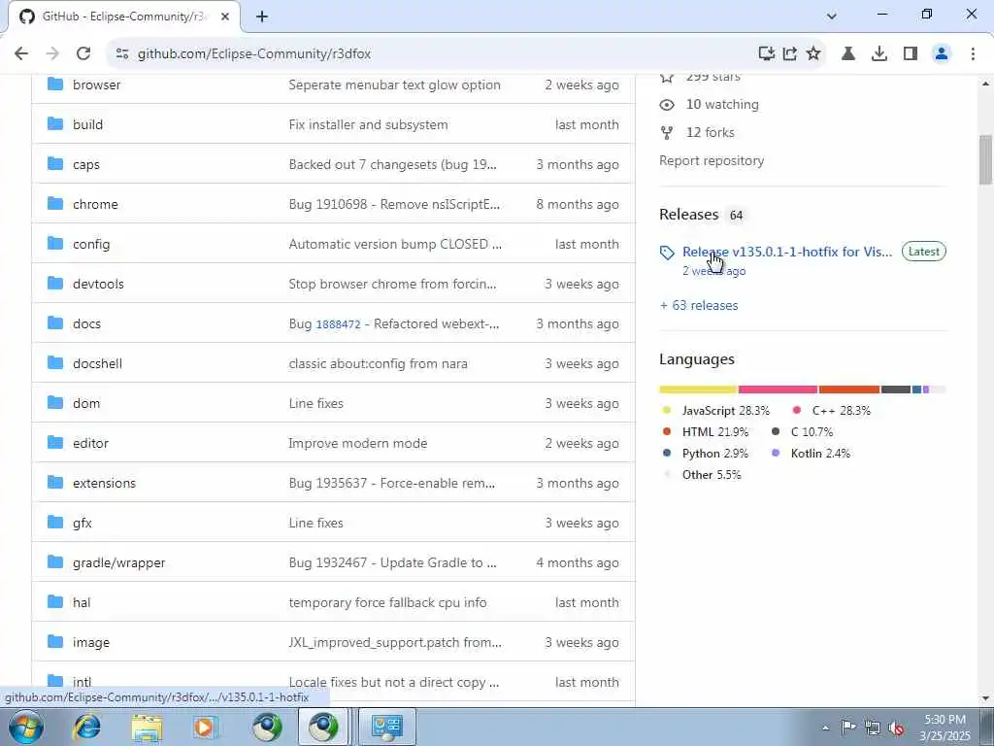Select the GitHub Eclipse-Community tab
Viewport: 994px width, 746px height.
(123, 17)
